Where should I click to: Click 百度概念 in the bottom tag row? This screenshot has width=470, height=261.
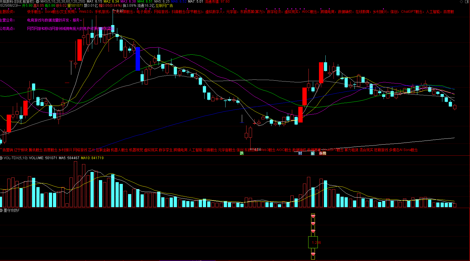pyautogui.click(x=50, y=150)
